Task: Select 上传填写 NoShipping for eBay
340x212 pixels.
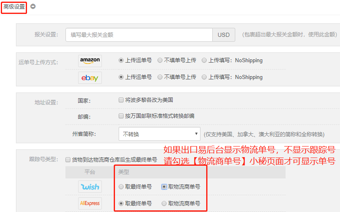Action: (x=204, y=77)
